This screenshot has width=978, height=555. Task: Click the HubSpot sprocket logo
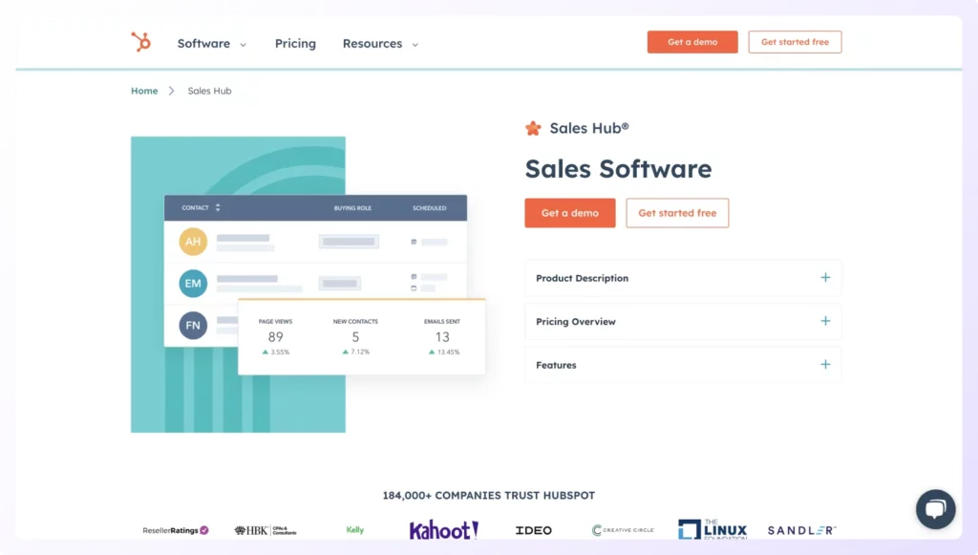point(141,42)
